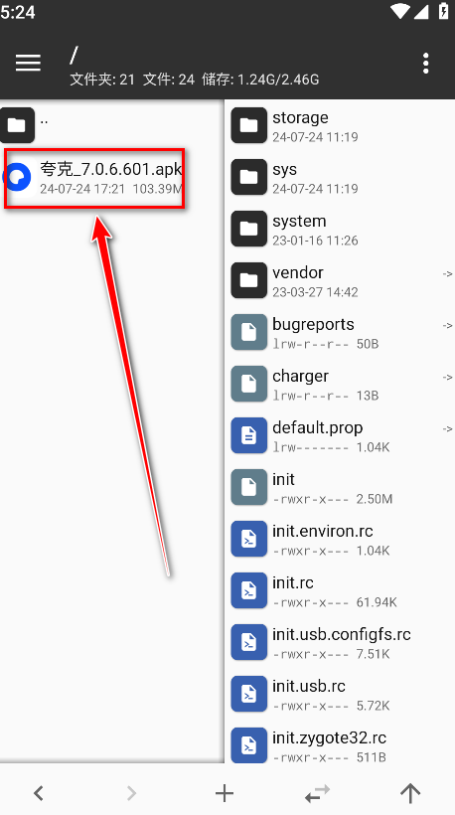Open the system folder

[x=340, y=230]
